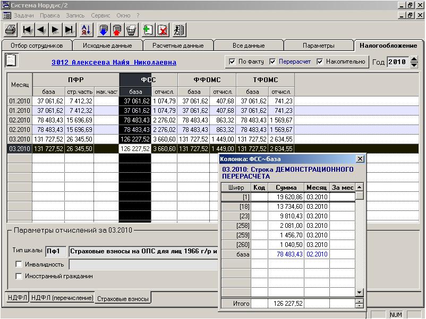This screenshot has width=426, height=319.
Task: Click the Тип шкалы Пф1 field
Action: coord(56,251)
